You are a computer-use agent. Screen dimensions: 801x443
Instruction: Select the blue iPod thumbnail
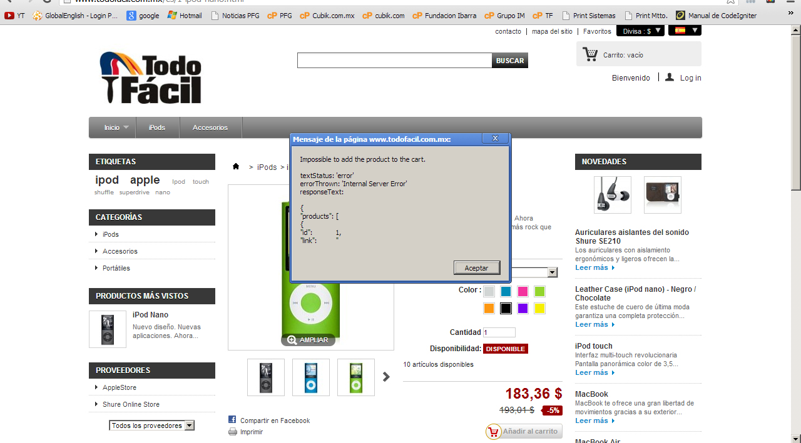[311, 377]
